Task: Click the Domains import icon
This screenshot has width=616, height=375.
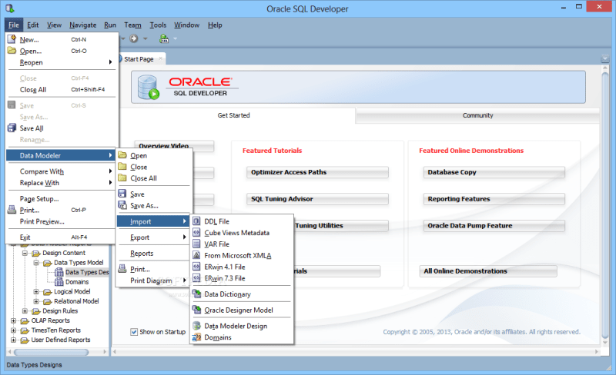Action: pyautogui.click(x=196, y=337)
